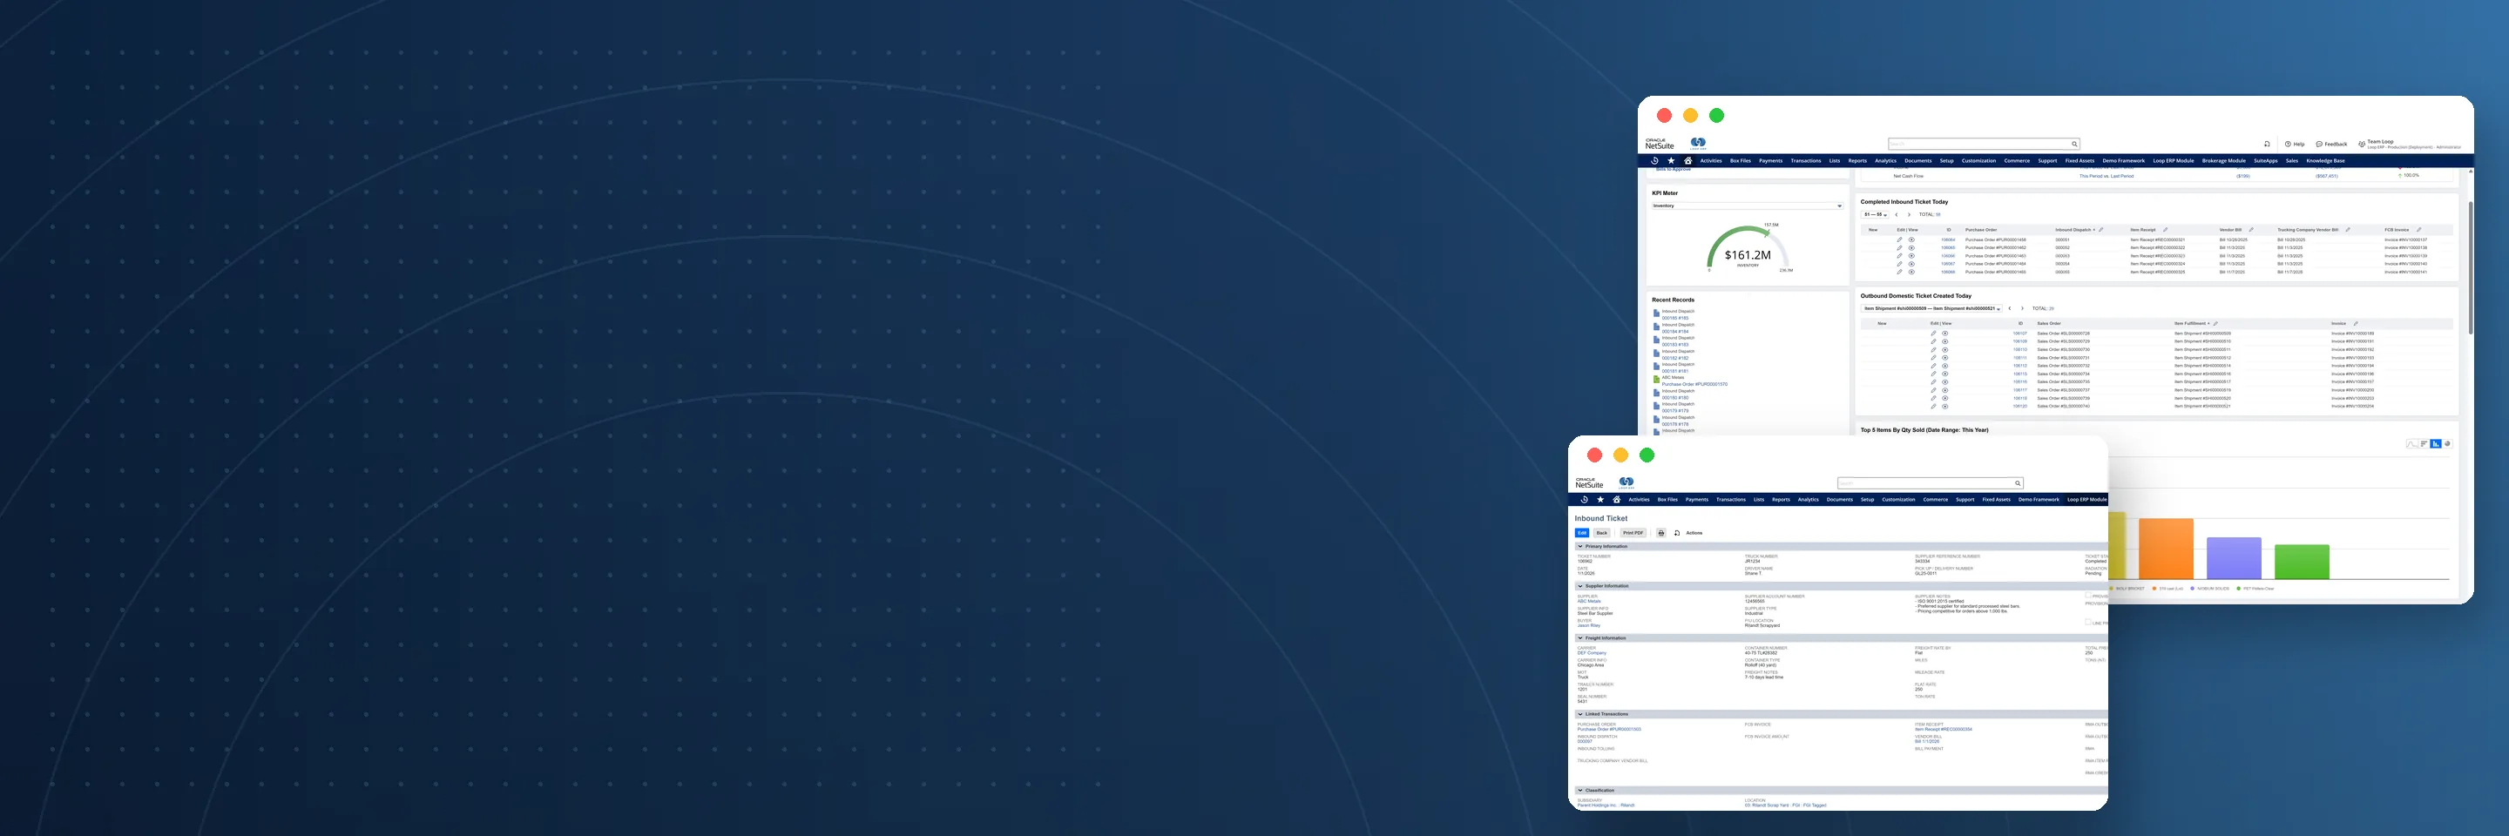Open Item Shipment range dropdown for outbound tickets
Screen dimensions: 2509x836
coord(1931,308)
